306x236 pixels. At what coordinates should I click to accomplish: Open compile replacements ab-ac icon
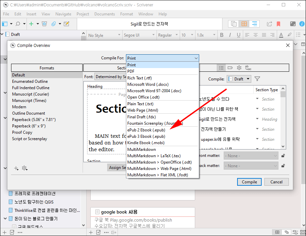click(248, 68)
